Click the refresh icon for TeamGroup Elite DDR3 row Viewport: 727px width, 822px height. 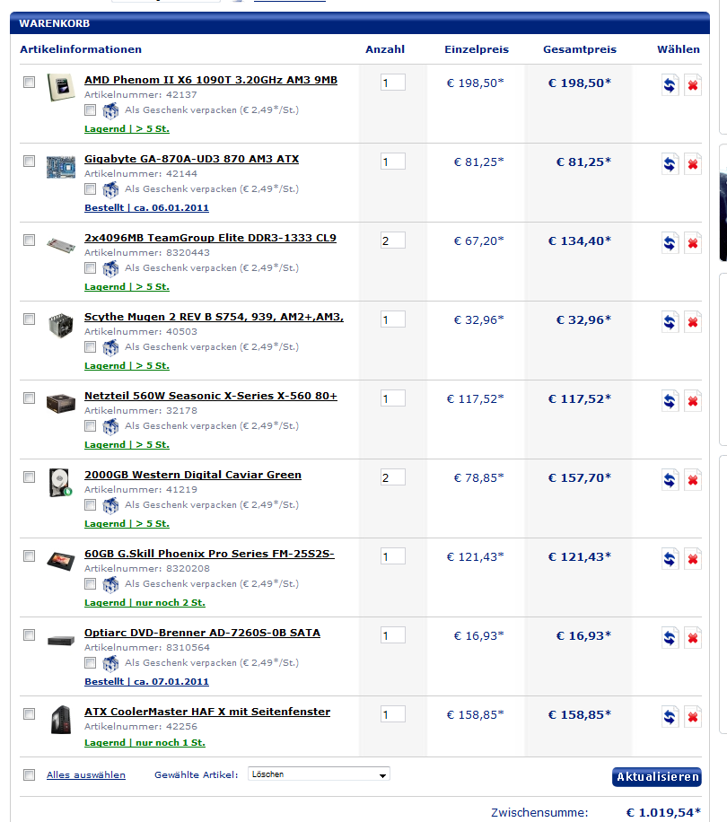click(x=670, y=243)
